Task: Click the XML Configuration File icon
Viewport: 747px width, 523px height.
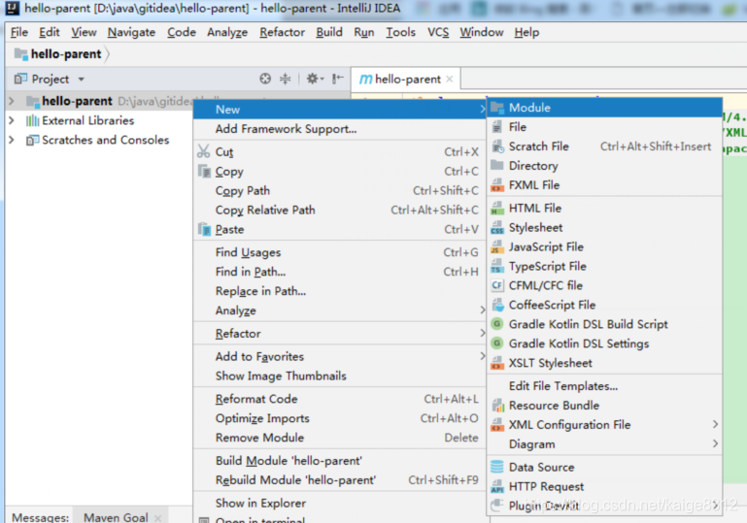Action: pyautogui.click(x=497, y=425)
